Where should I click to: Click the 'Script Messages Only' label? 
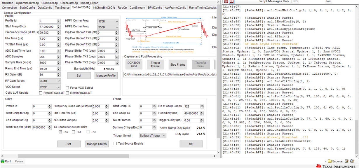(274, 1)
